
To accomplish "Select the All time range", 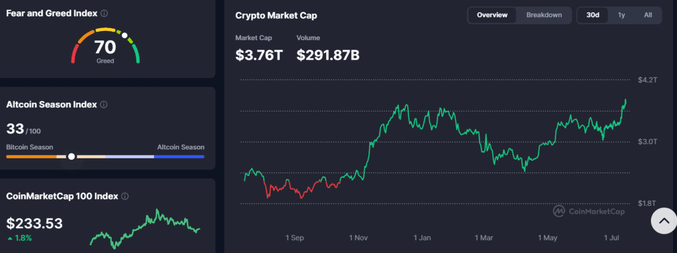I will (648, 15).
